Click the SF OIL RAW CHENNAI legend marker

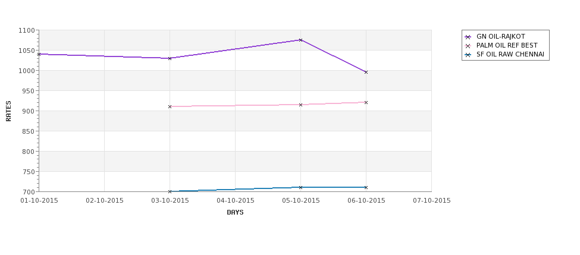tap(468, 55)
